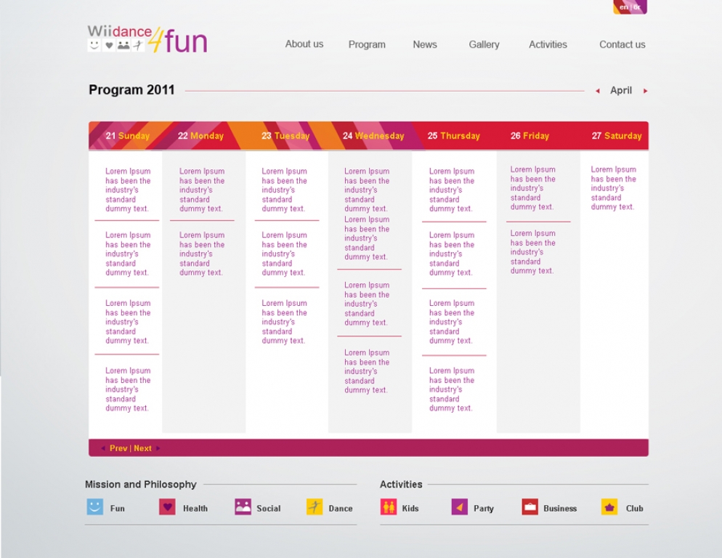Select the 22 Monday column header
The width and height of the screenshot is (722, 558).
tap(200, 136)
